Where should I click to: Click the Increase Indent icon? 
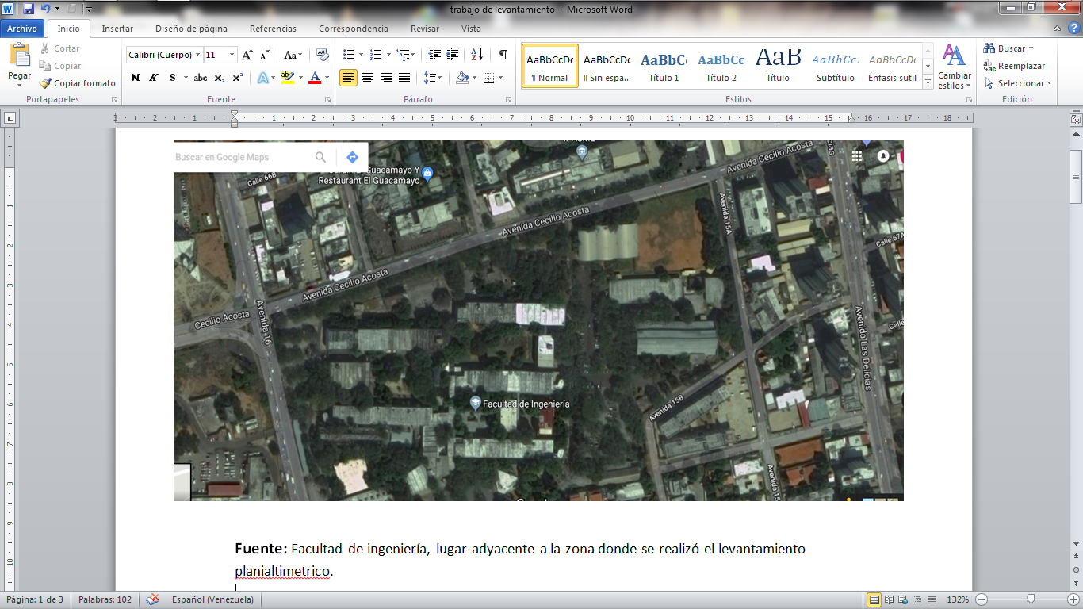point(453,55)
